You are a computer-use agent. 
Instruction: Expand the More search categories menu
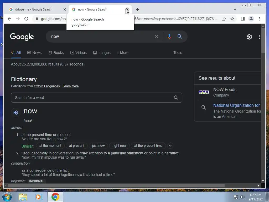pyautogui.click(x=123, y=53)
